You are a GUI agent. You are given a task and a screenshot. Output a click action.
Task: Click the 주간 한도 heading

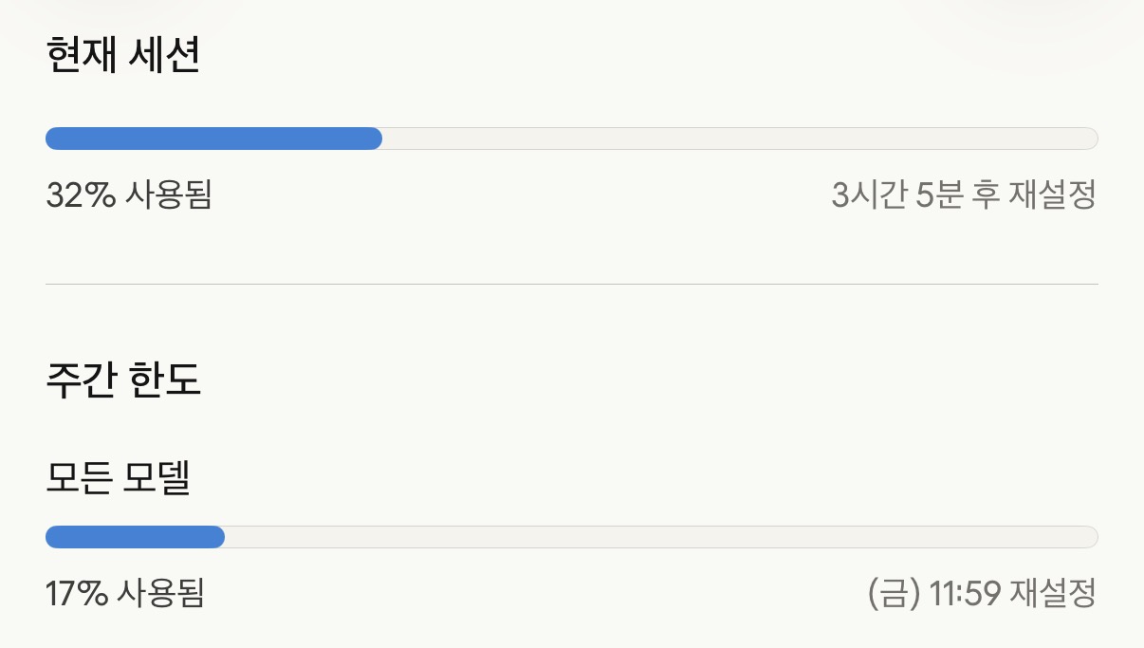click(123, 380)
